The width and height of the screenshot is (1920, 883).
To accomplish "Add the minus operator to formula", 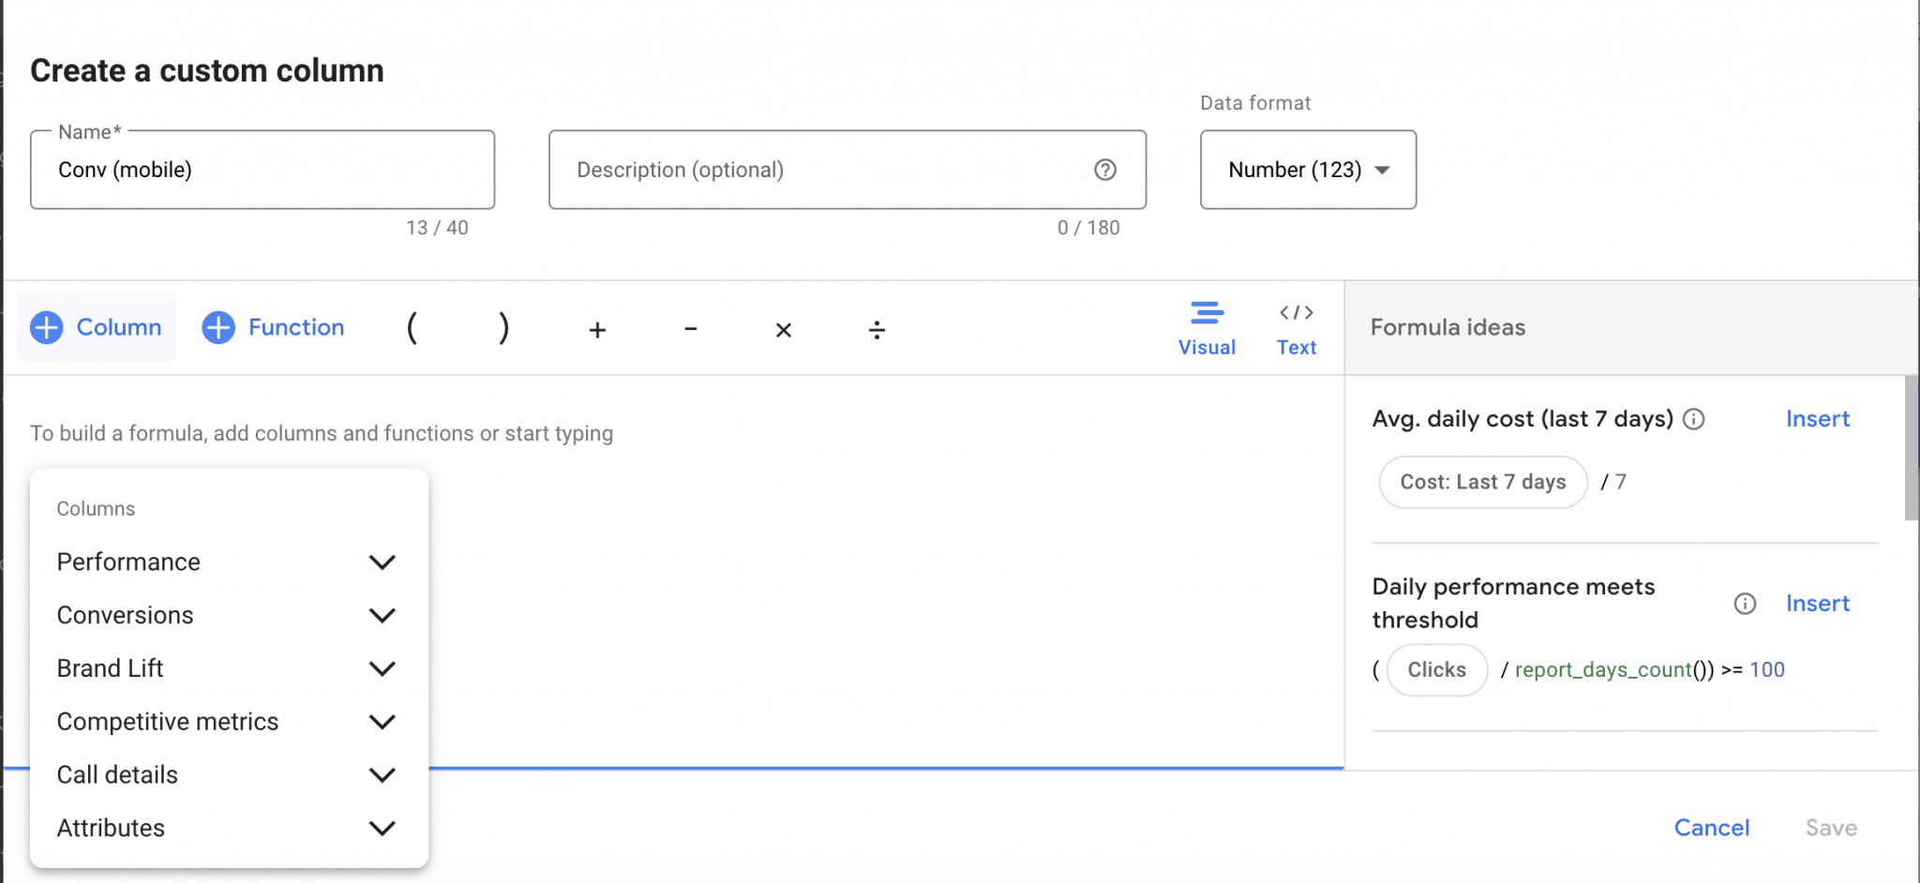I will (690, 329).
